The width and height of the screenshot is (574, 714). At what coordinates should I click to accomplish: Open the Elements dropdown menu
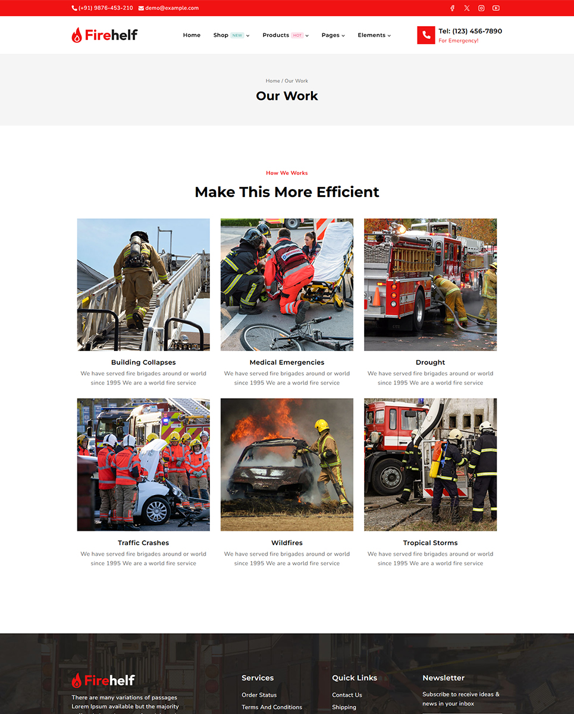click(x=374, y=35)
